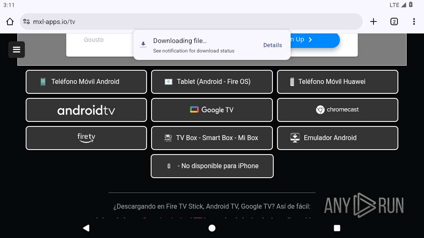The image size is (424, 238).
Task: Click the Descargando en Fire TV Stick text
Action: pyautogui.click(x=212, y=207)
